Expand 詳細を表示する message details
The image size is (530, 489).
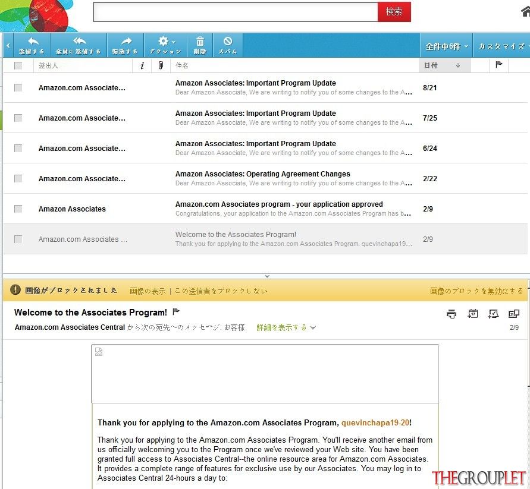286,327
